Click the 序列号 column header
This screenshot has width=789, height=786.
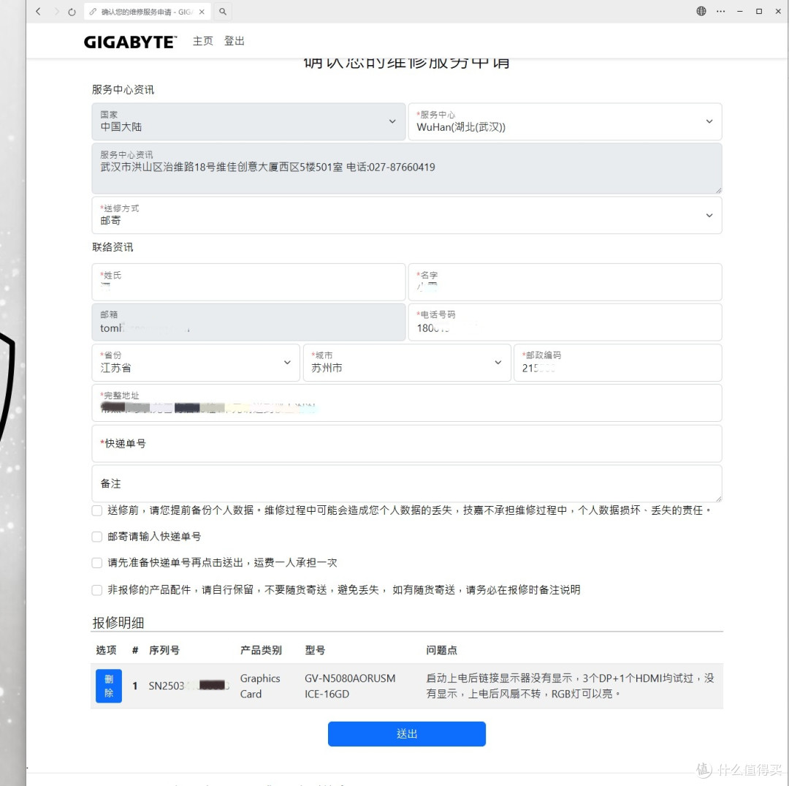coord(164,650)
